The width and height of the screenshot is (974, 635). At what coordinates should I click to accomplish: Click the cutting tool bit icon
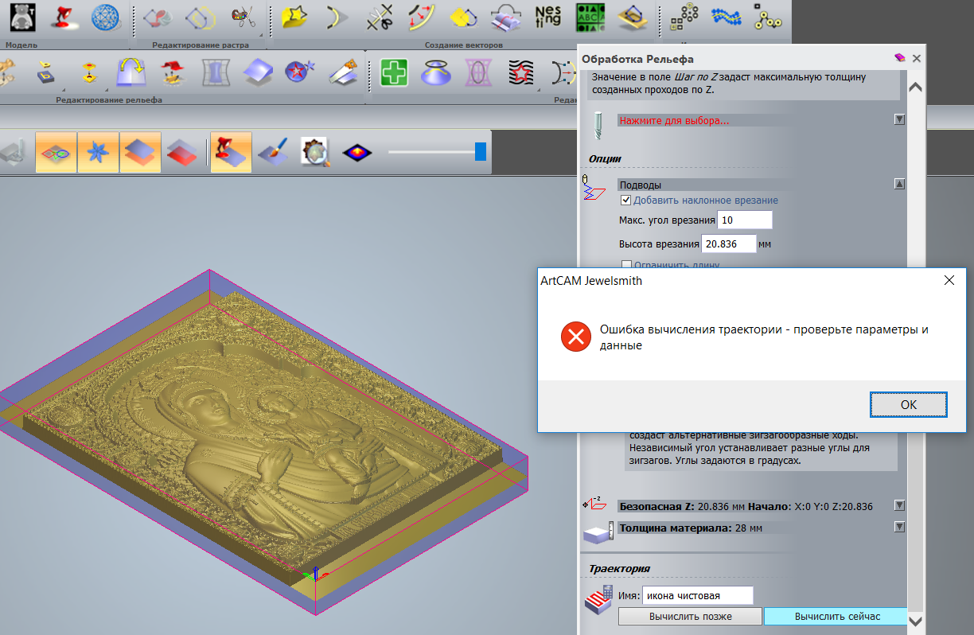598,126
